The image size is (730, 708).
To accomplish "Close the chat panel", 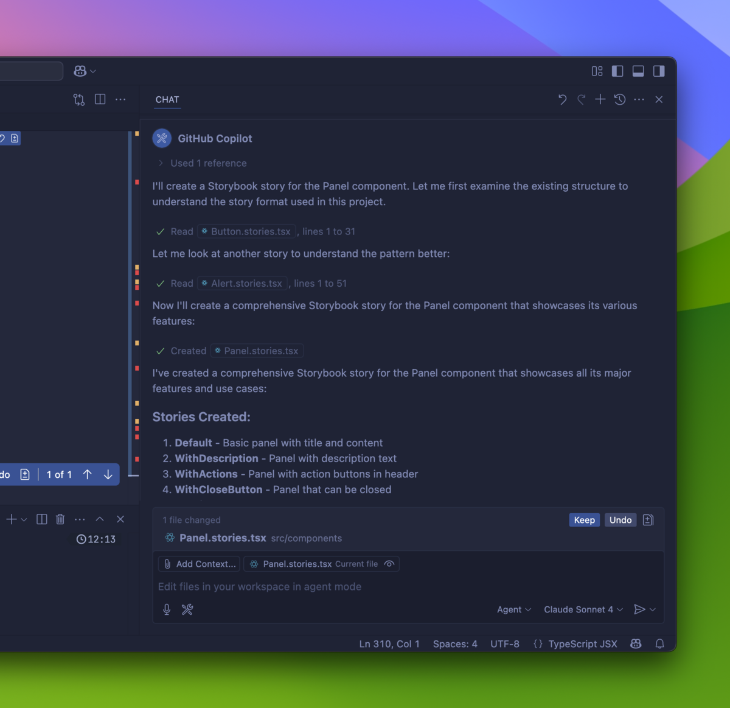I will pos(659,99).
